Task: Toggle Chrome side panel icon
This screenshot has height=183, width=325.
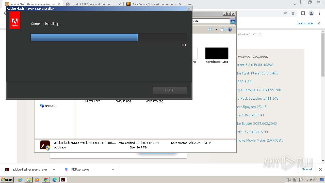Action: tap(303, 13)
